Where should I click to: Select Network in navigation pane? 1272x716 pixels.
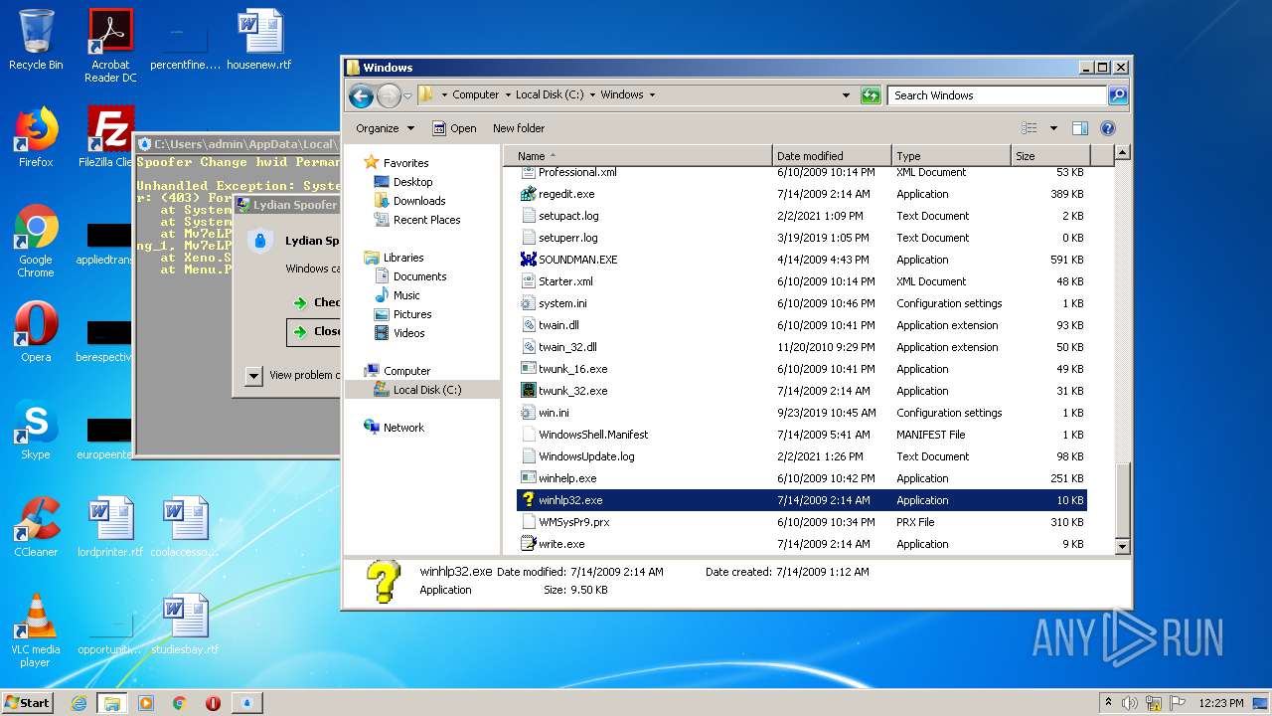click(403, 428)
